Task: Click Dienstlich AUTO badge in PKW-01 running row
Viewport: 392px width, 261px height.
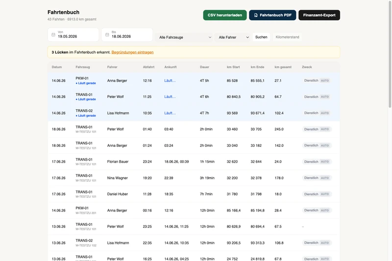Action: click(317, 80)
